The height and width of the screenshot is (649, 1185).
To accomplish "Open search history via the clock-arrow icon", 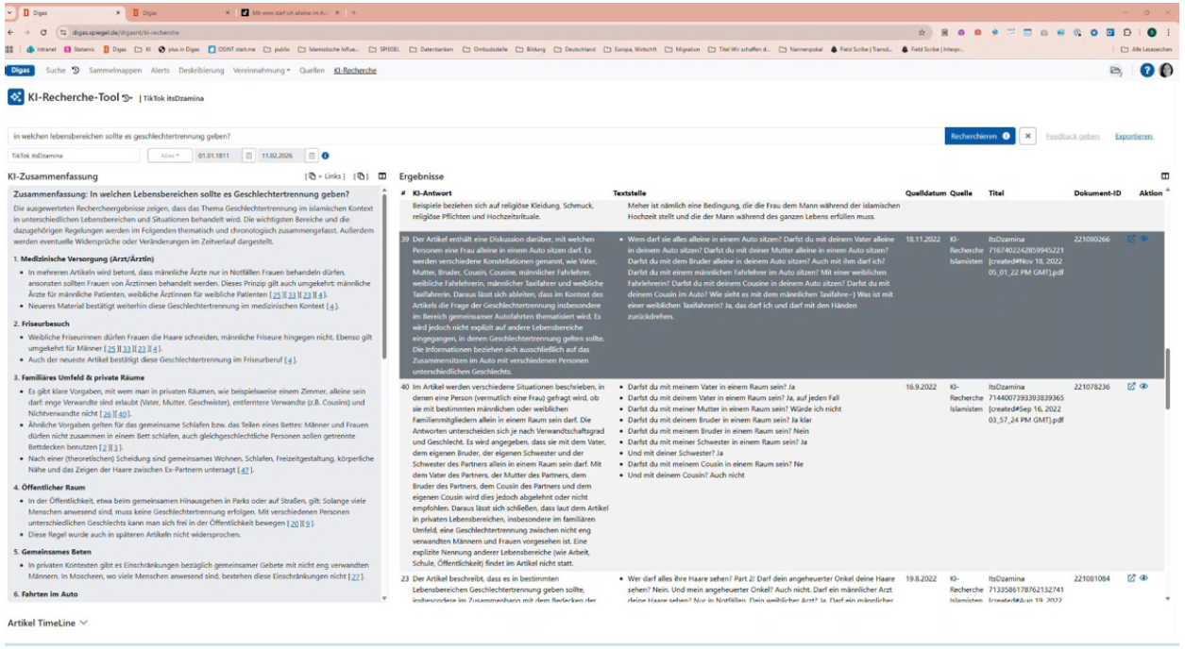I will coord(75,70).
